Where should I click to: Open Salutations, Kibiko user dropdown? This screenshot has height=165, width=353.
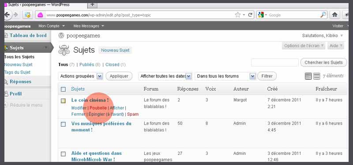click(323, 36)
